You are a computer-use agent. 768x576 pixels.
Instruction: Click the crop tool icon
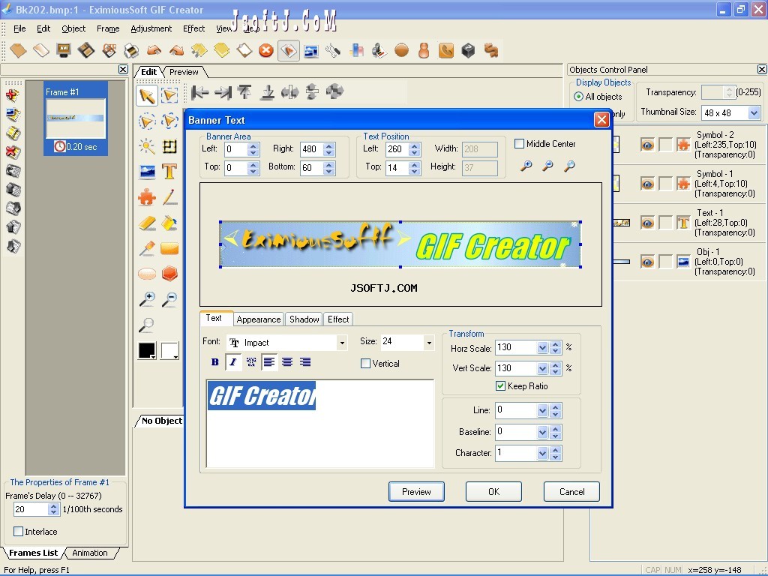[169, 146]
